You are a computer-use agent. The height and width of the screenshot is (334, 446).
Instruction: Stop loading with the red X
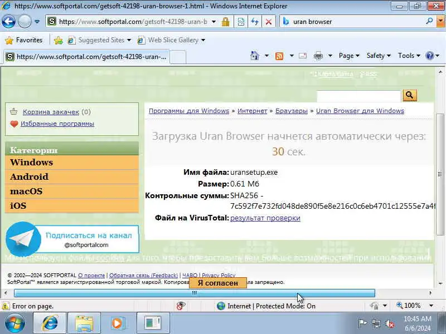click(268, 22)
